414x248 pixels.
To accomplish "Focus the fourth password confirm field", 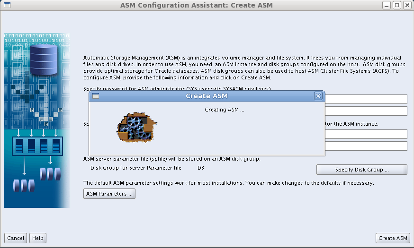I will [x=366, y=146].
